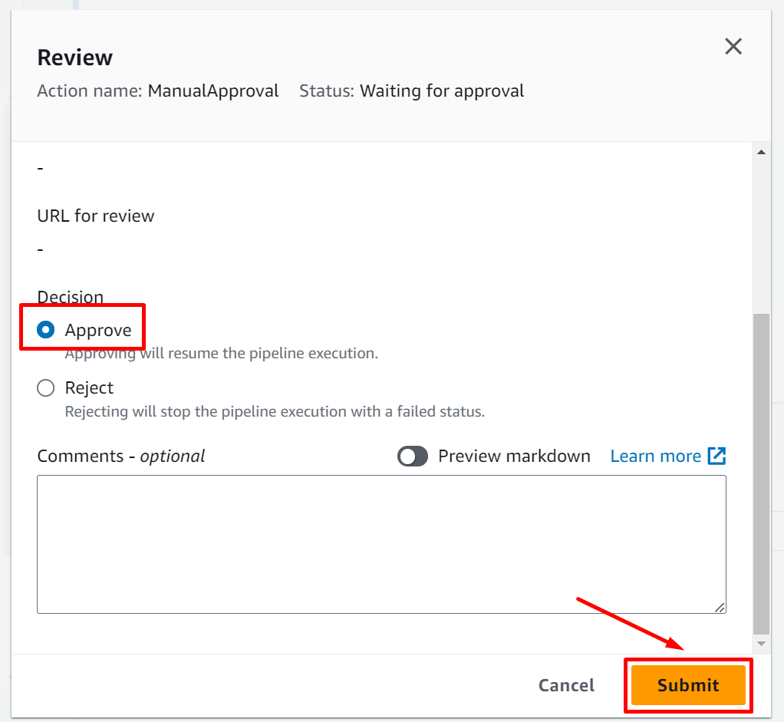Select the Approve radio button
Image resolution: width=784 pixels, height=722 pixels.
(46, 331)
